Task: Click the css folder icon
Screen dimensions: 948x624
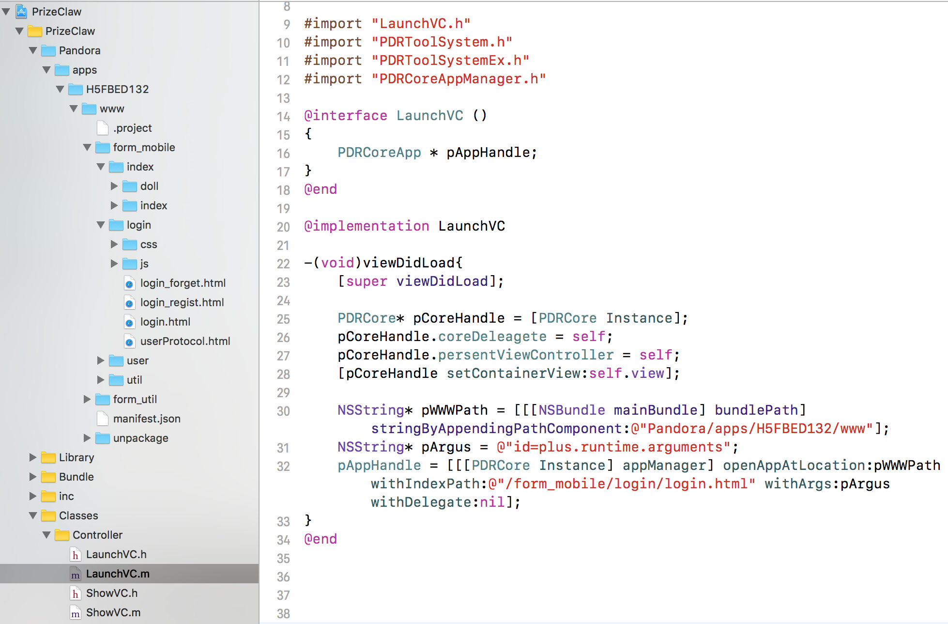Action: click(130, 244)
